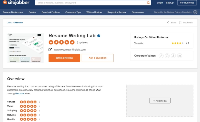
Task: Click the Share text link
Action: (x=173, y=22)
